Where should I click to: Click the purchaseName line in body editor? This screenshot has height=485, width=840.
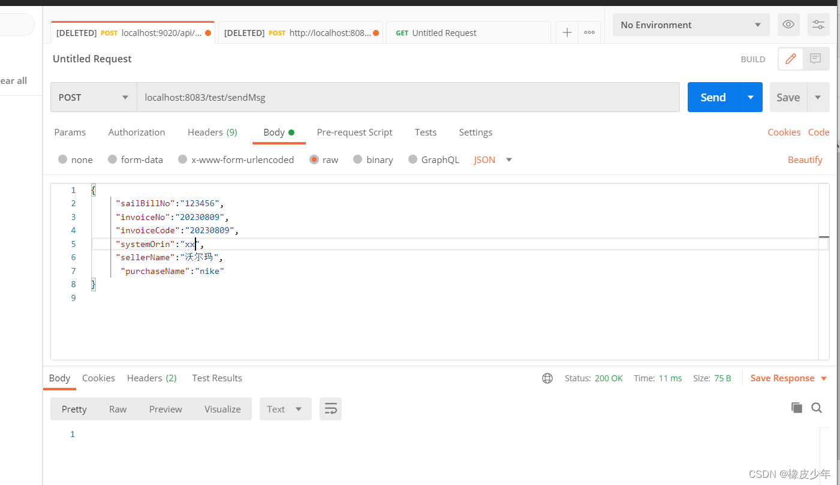172,271
